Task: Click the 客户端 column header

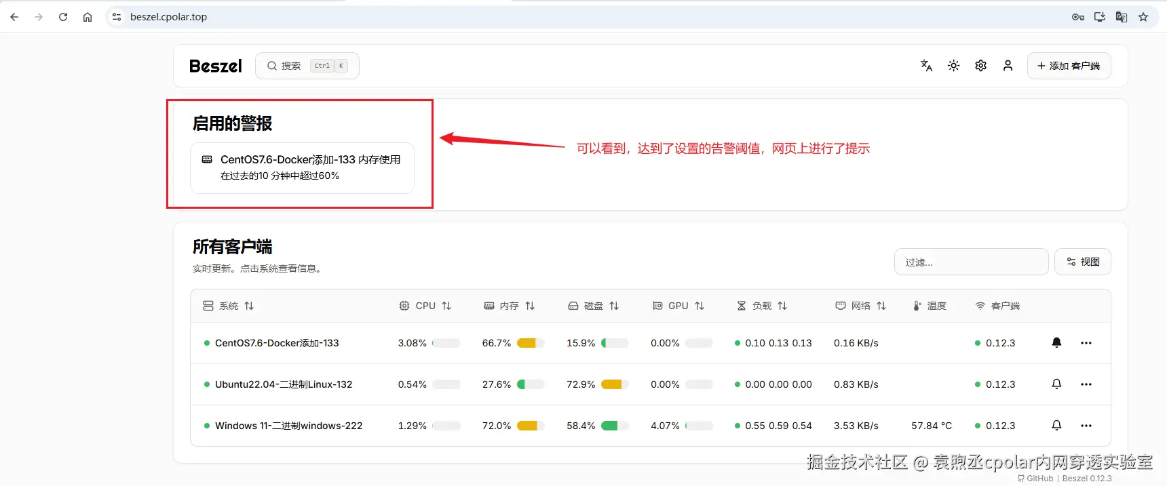Action: pyautogui.click(x=997, y=306)
